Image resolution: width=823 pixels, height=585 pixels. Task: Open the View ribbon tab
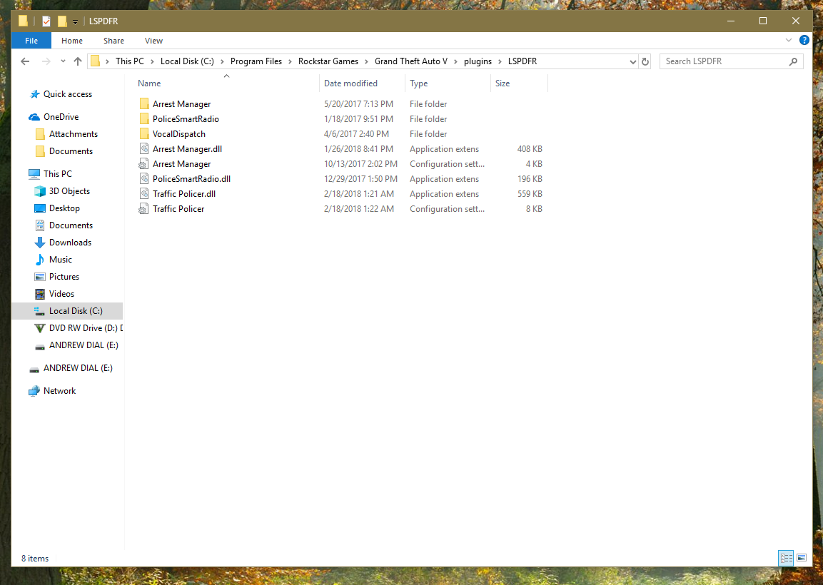pos(153,41)
